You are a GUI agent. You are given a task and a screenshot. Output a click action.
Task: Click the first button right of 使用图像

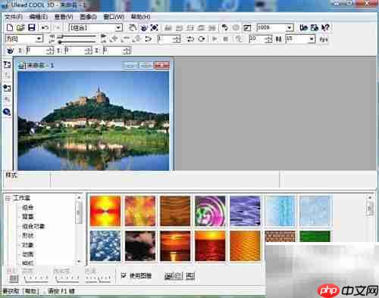pyautogui.click(x=168, y=276)
